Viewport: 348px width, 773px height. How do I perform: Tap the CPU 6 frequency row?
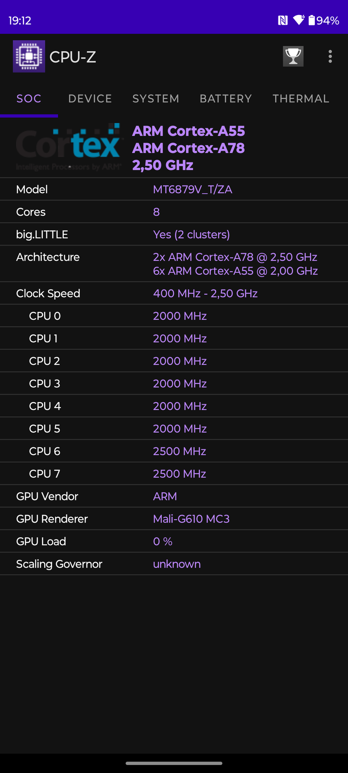pyautogui.click(x=174, y=451)
